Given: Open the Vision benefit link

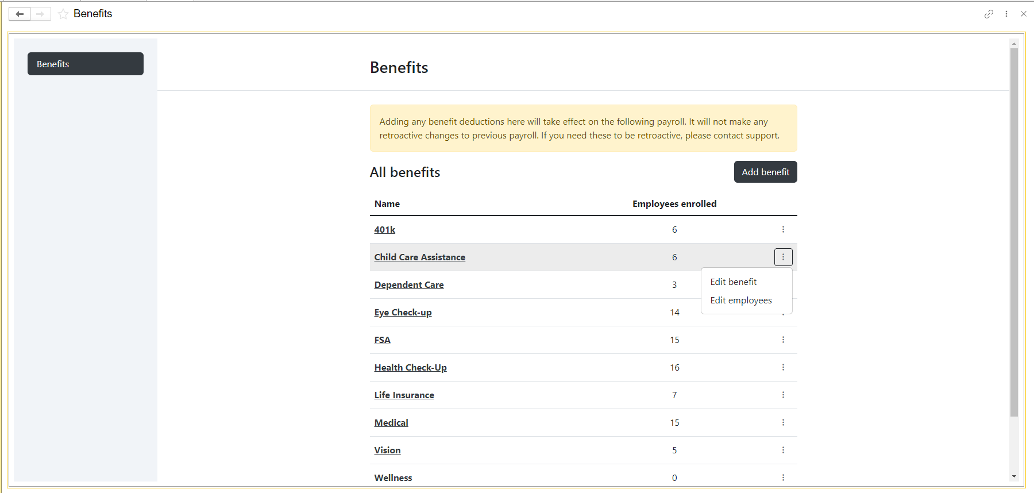Looking at the screenshot, I should tap(388, 450).
